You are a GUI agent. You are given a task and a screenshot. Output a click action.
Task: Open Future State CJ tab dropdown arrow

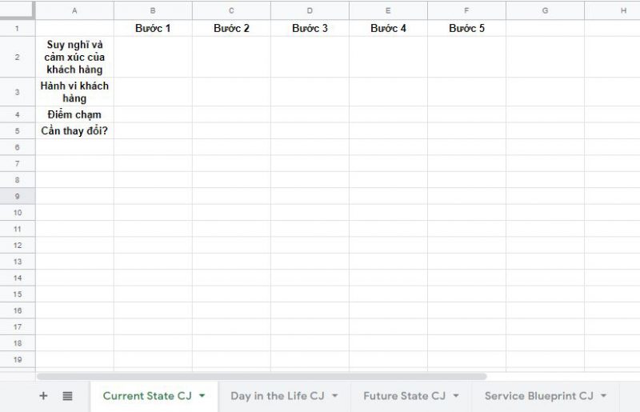coord(456,396)
